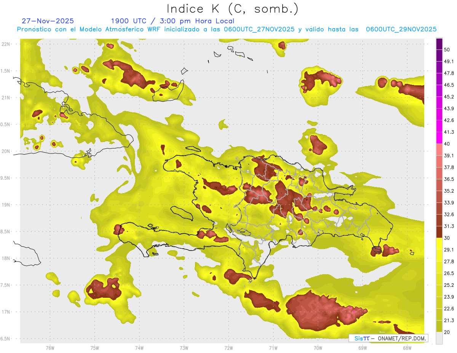Click the "19N" latitude label

[6, 205]
